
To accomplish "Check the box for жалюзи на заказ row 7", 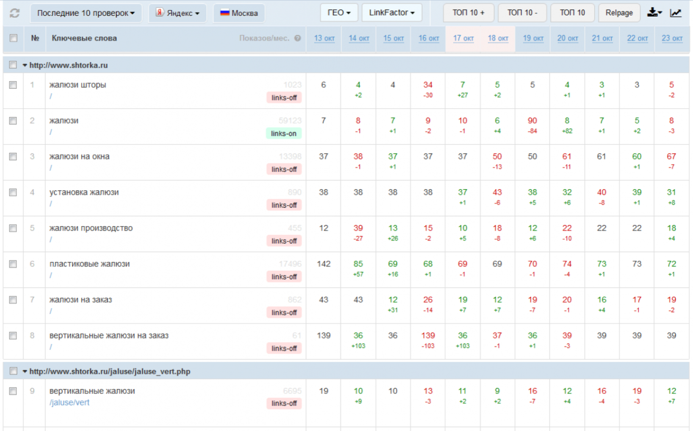I will 13,300.
